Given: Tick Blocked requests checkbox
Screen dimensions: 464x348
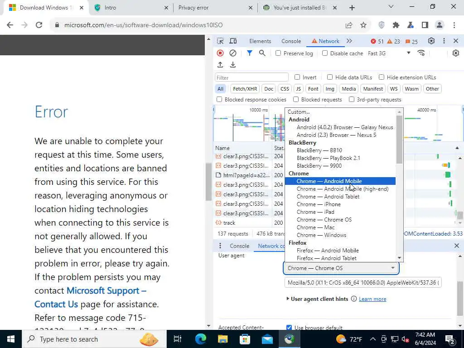Looking at the screenshot, I should [x=296, y=99].
